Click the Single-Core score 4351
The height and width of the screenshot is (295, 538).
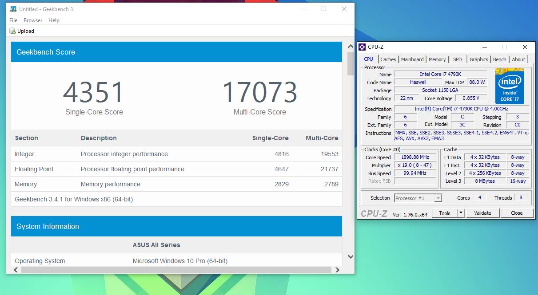(x=93, y=92)
